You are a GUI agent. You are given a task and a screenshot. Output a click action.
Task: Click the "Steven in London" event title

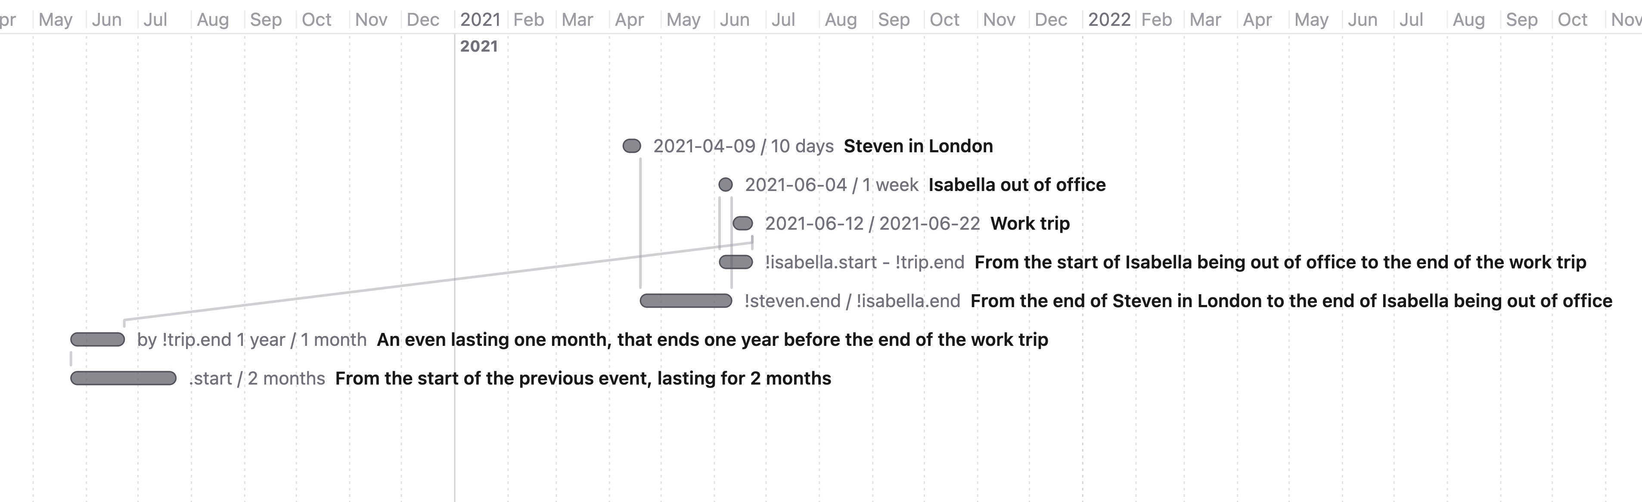click(x=918, y=146)
